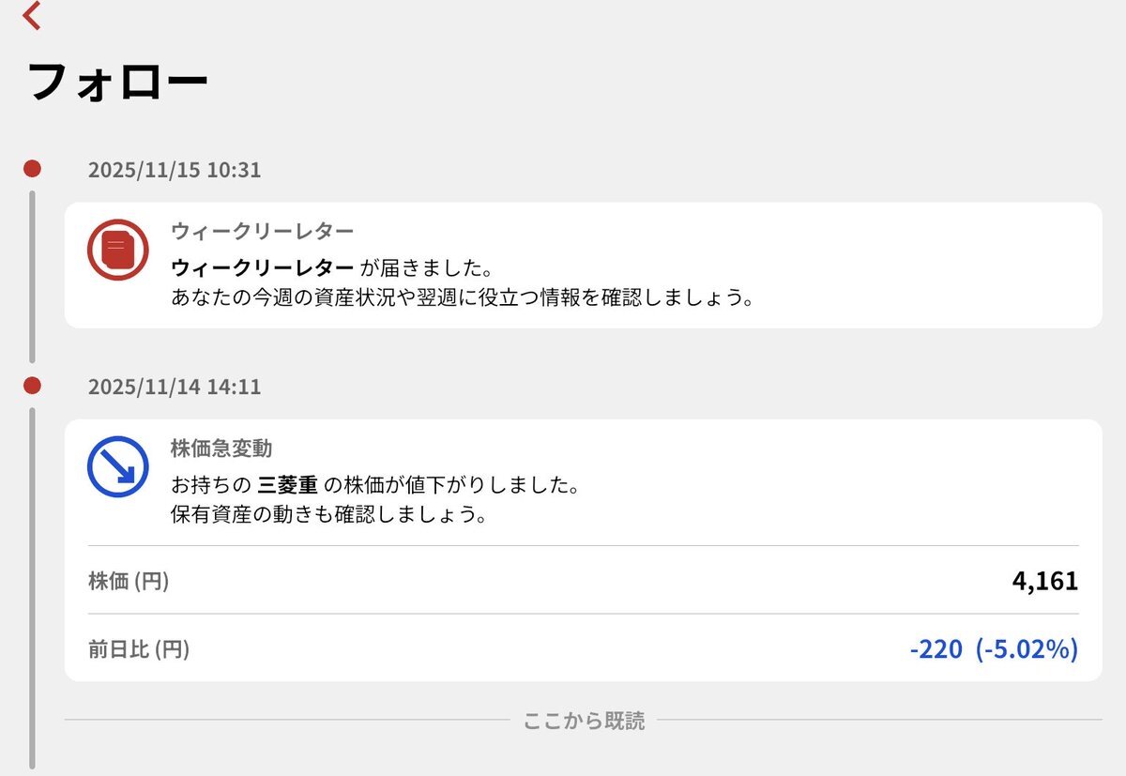Click the ここから既読 divider label
The width and height of the screenshot is (1126, 776).
coord(584,721)
